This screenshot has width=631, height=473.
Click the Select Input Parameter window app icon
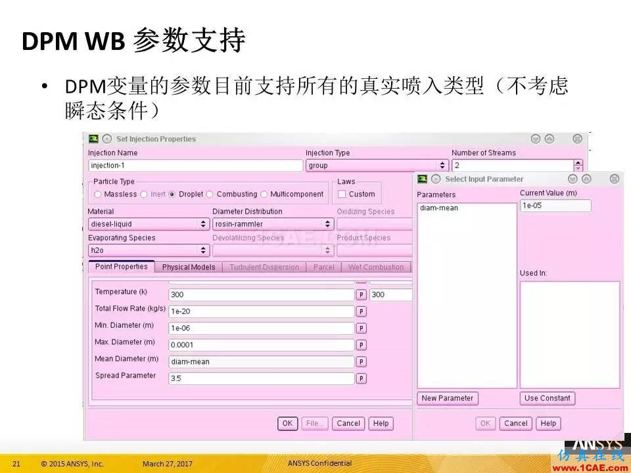pyautogui.click(x=423, y=179)
